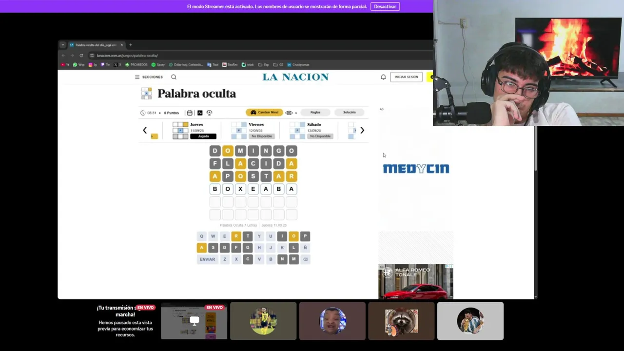Click the search magnifier icon in La Nacion header
Screen dimensions: 624x351
[174, 77]
